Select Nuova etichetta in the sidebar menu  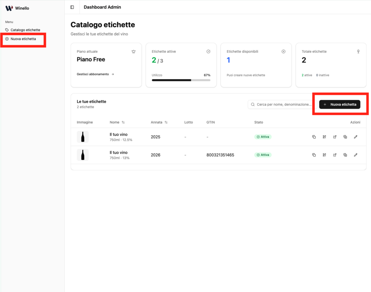point(23,39)
